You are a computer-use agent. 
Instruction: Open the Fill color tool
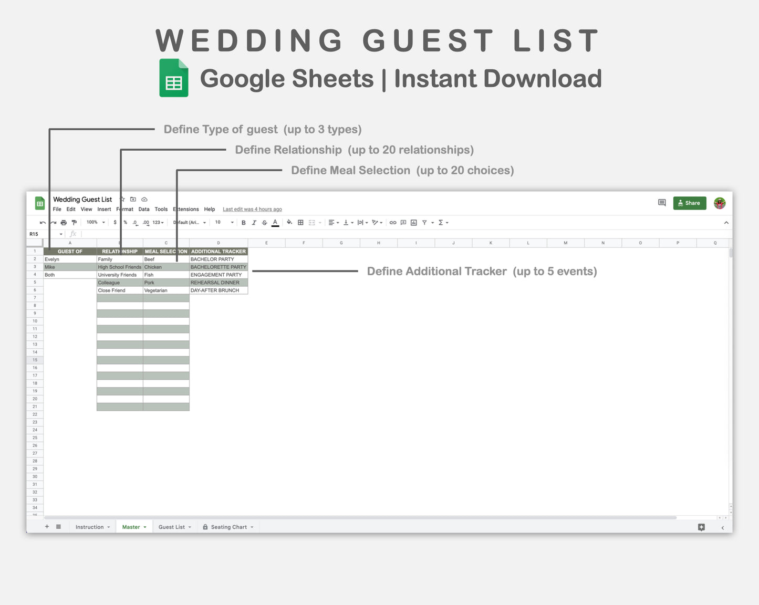(288, 222)
